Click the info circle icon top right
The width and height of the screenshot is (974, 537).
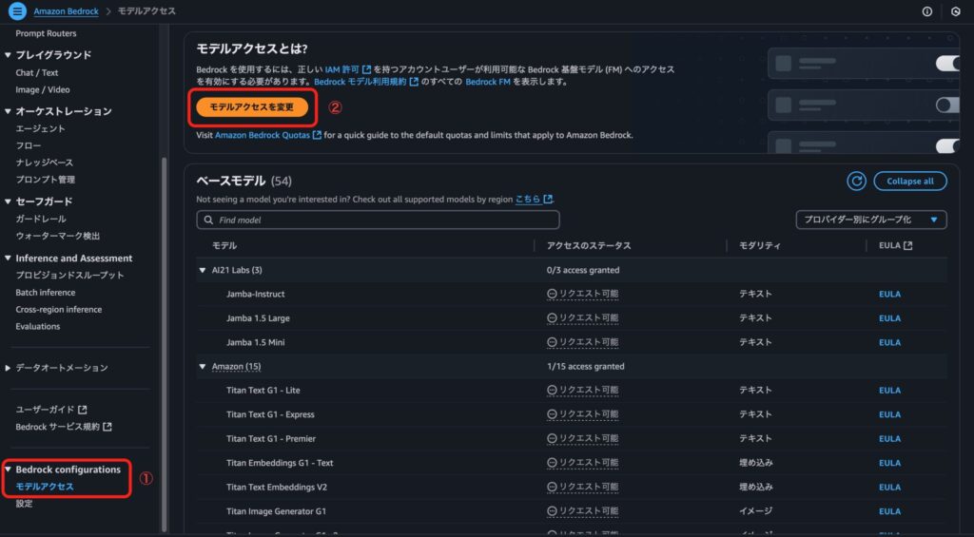click(x=926, y=11)
